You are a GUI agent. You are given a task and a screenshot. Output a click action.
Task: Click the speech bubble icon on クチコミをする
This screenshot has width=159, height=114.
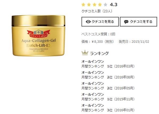pos(126,22)
